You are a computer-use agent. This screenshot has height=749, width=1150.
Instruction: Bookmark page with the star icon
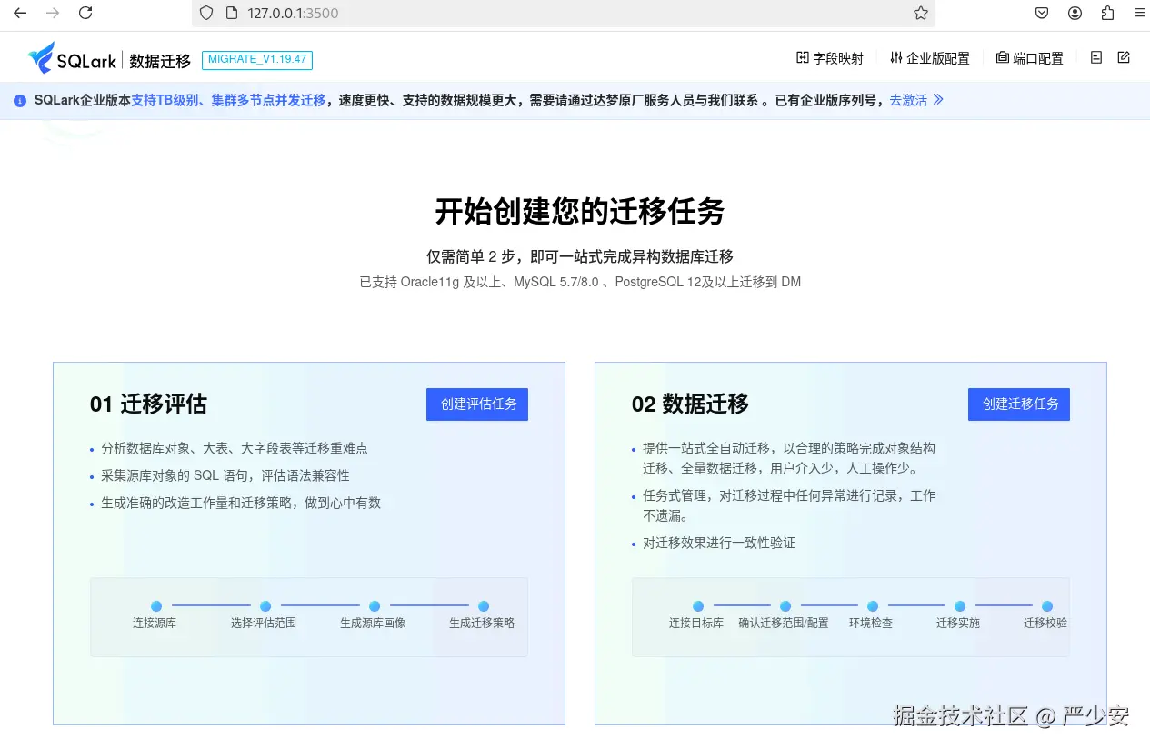[921, 13]
